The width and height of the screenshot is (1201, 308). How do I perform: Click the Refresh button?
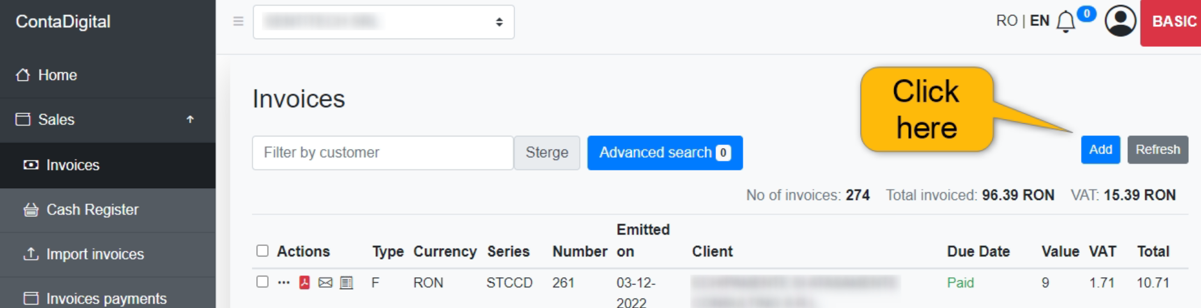pos(1157,149)
